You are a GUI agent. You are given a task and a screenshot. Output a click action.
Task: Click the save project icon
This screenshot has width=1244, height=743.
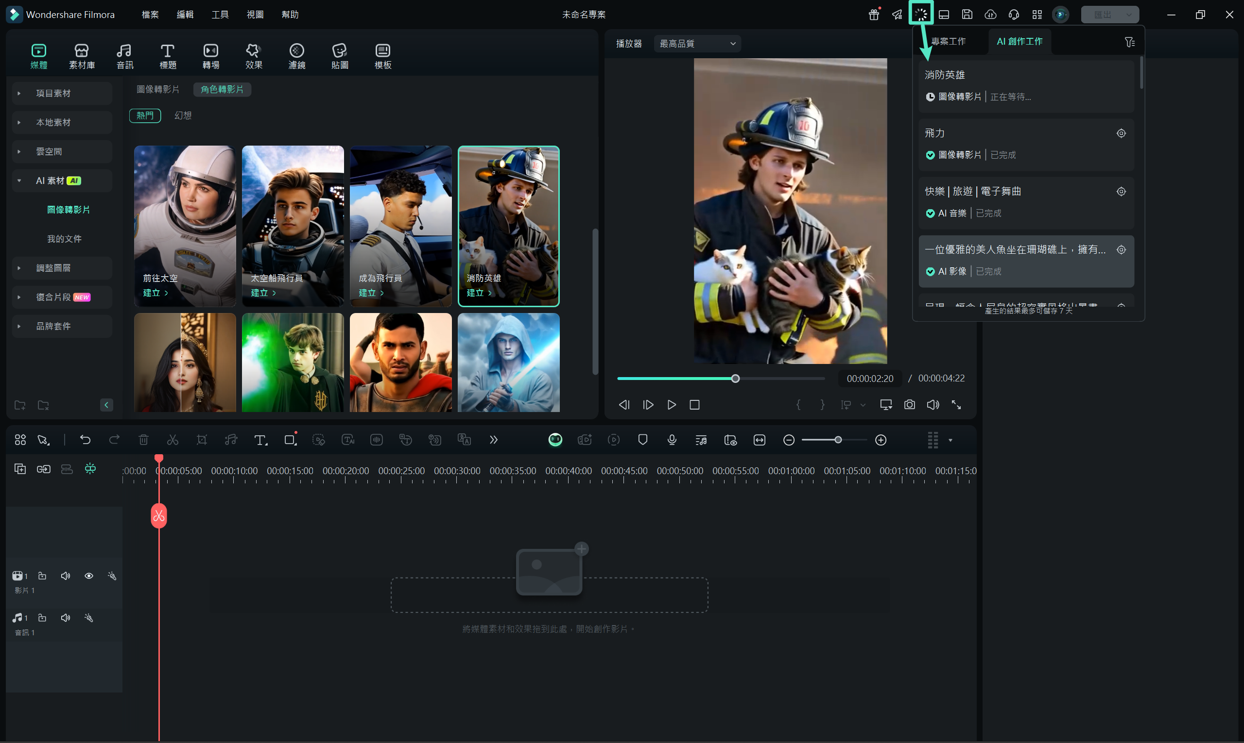968,15
